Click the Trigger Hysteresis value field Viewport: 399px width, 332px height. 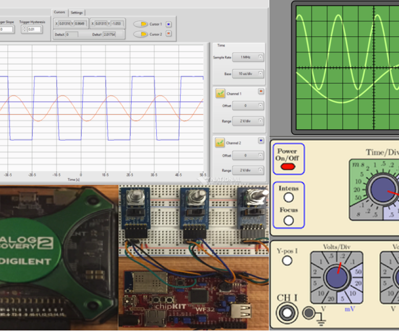click(x=34, y=29)
